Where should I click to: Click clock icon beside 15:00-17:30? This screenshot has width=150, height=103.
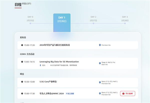click(22, 93)
